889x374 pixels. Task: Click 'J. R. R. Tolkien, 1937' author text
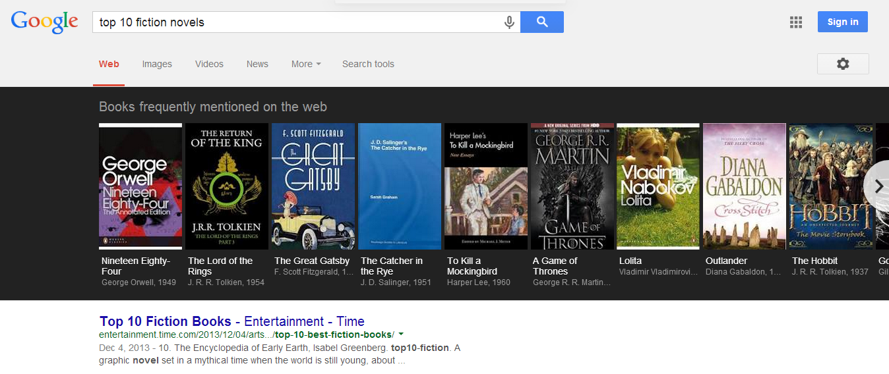(x=830, y=272)
